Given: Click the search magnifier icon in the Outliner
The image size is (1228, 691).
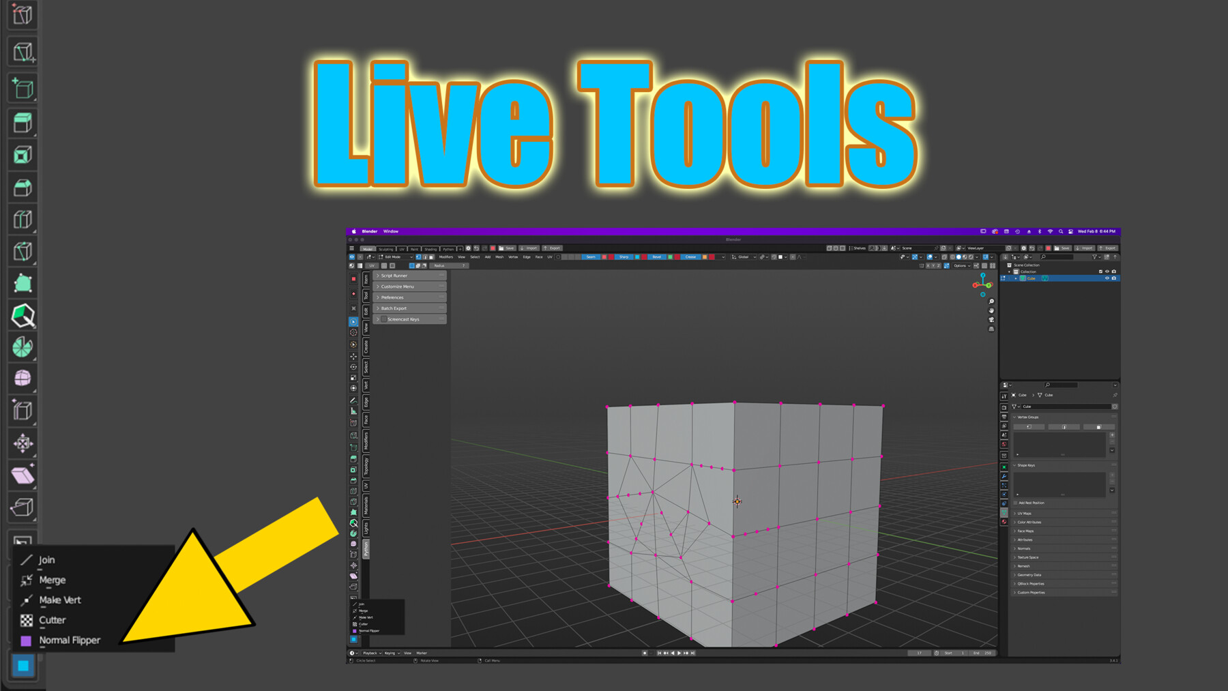Looking at the screenshot, I should (x=1042, y=256).
